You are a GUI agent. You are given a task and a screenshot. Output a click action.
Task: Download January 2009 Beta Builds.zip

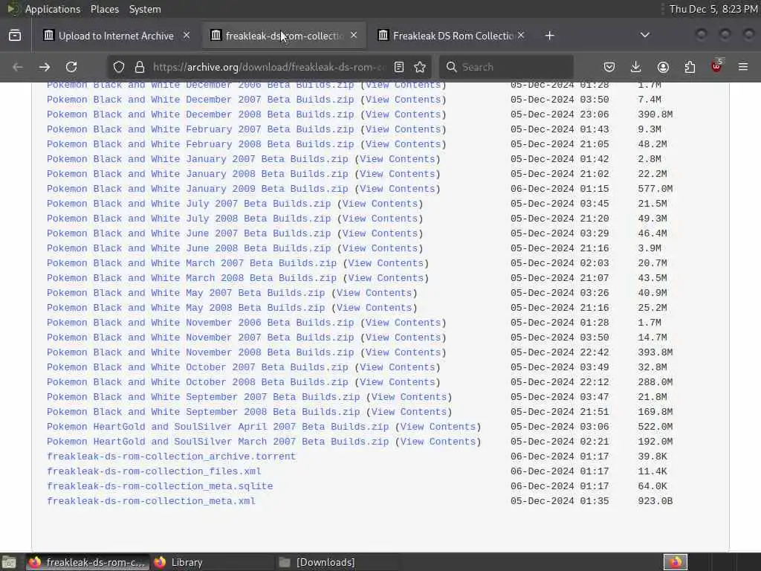198,189
